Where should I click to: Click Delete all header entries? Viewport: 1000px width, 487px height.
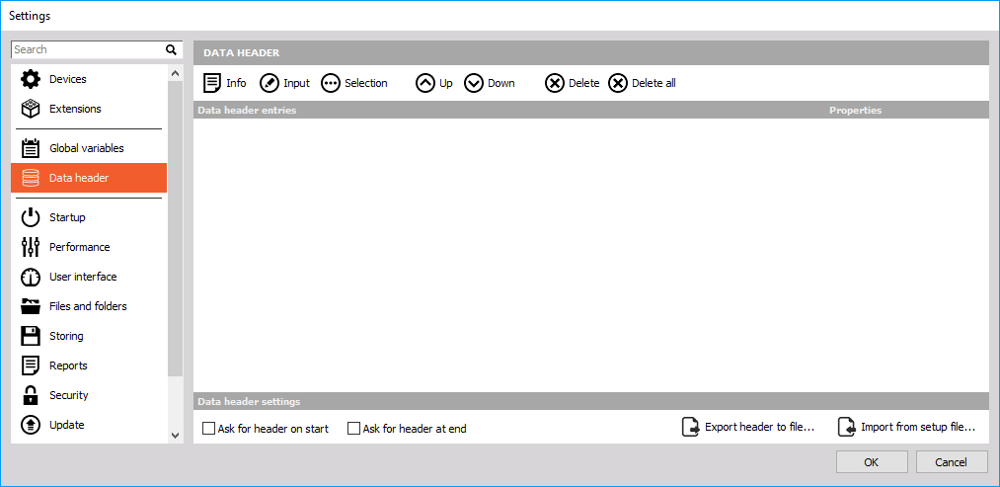(642, 83)
